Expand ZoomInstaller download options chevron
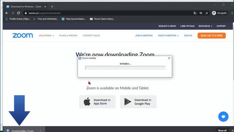Viewport: 234px width, 132px height. 41,131
